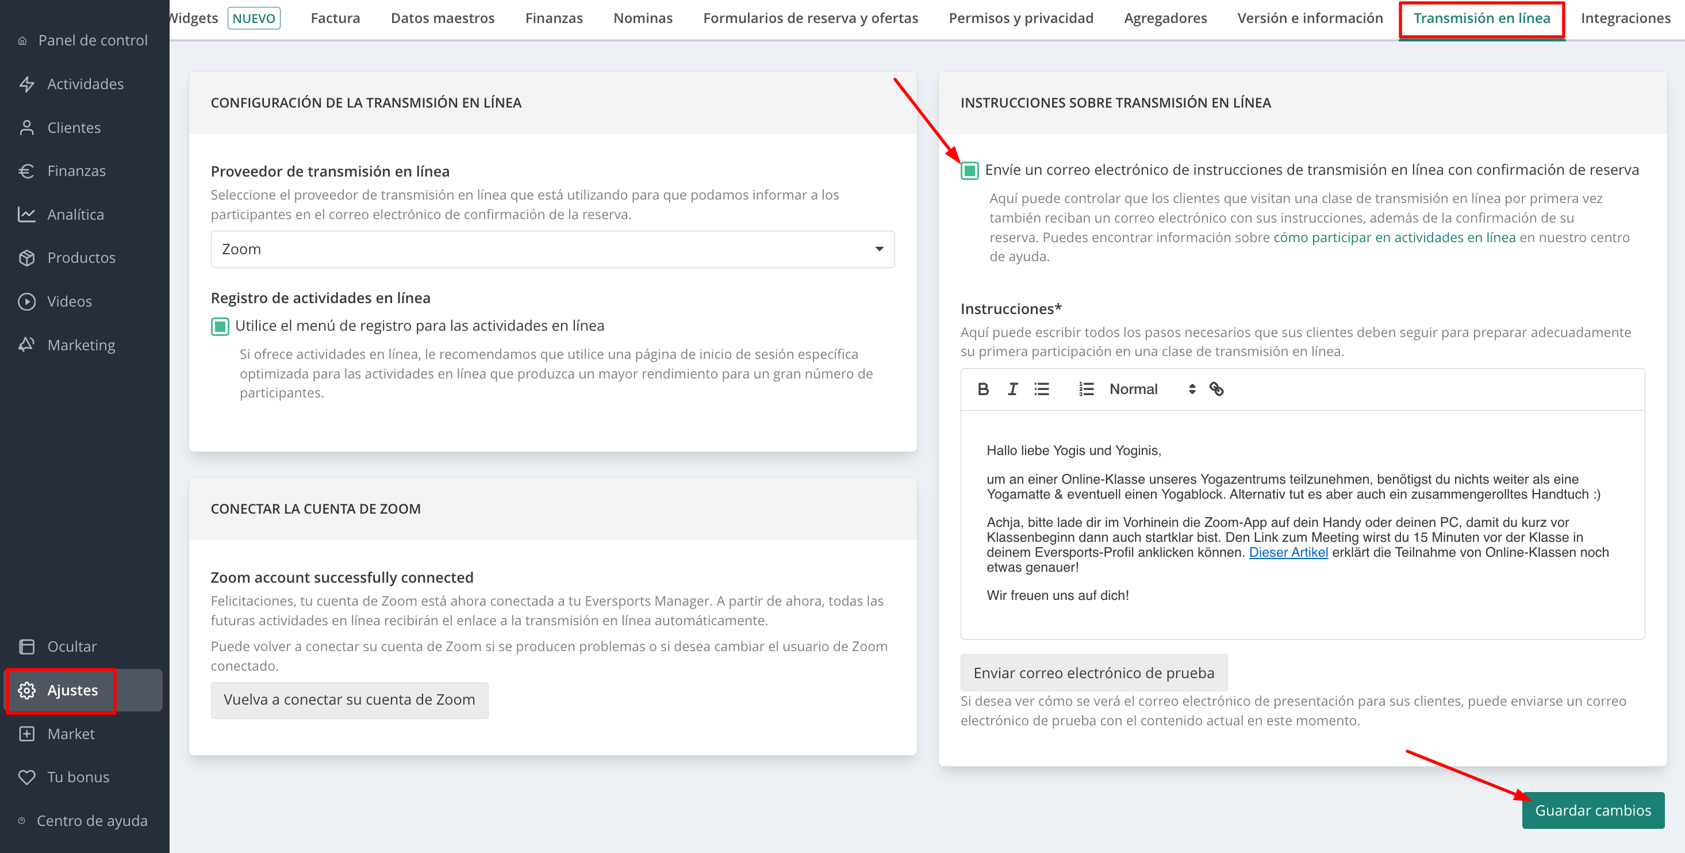1685x853 pixels.
Task: Select Transmisión en línea tab
Action: click(x=1481, y=18)
